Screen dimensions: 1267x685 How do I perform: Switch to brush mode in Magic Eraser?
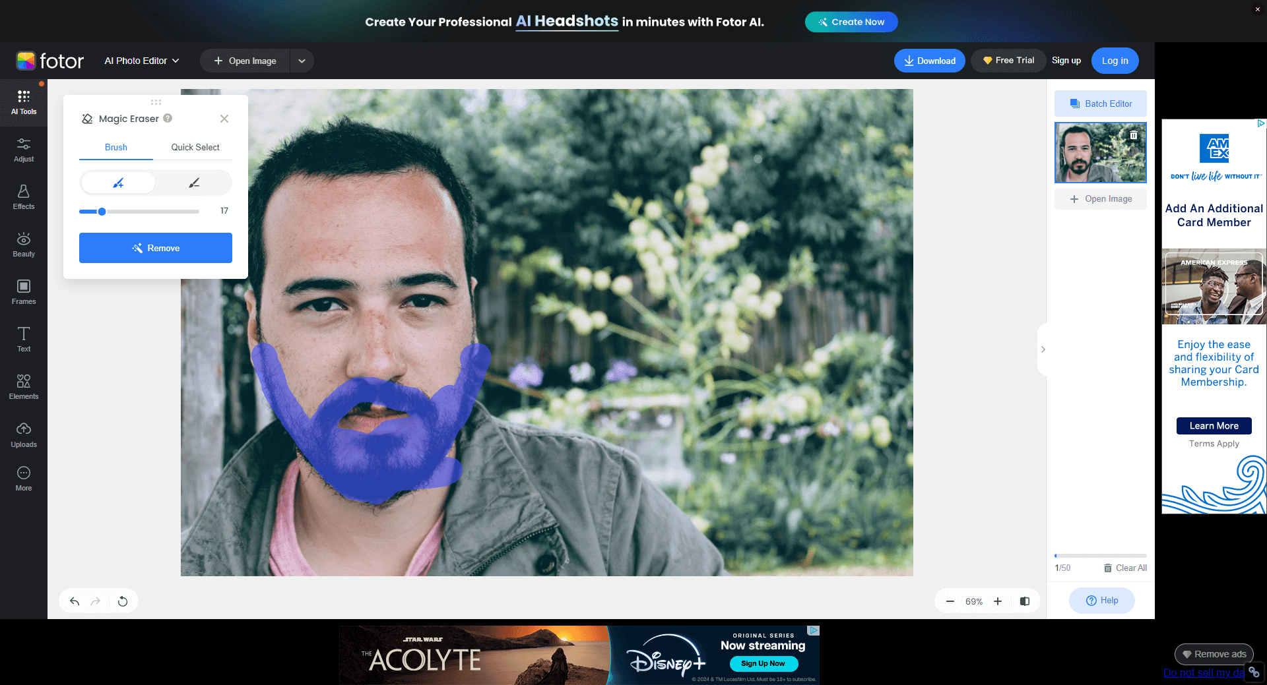(117, 183)
